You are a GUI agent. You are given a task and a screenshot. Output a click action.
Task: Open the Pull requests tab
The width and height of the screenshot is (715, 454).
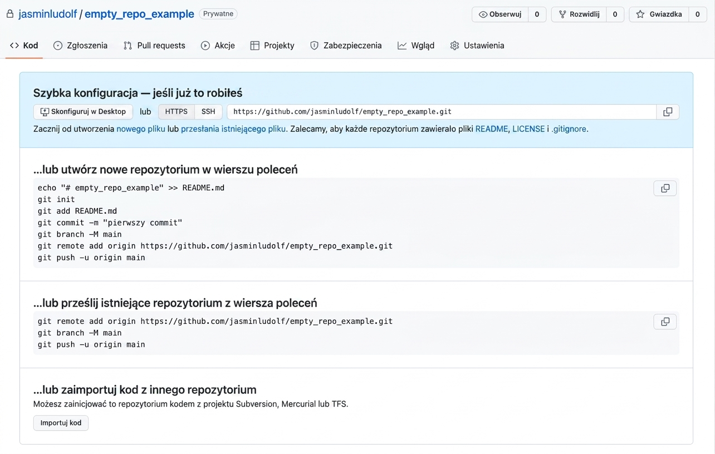click(x=154, y=46)
